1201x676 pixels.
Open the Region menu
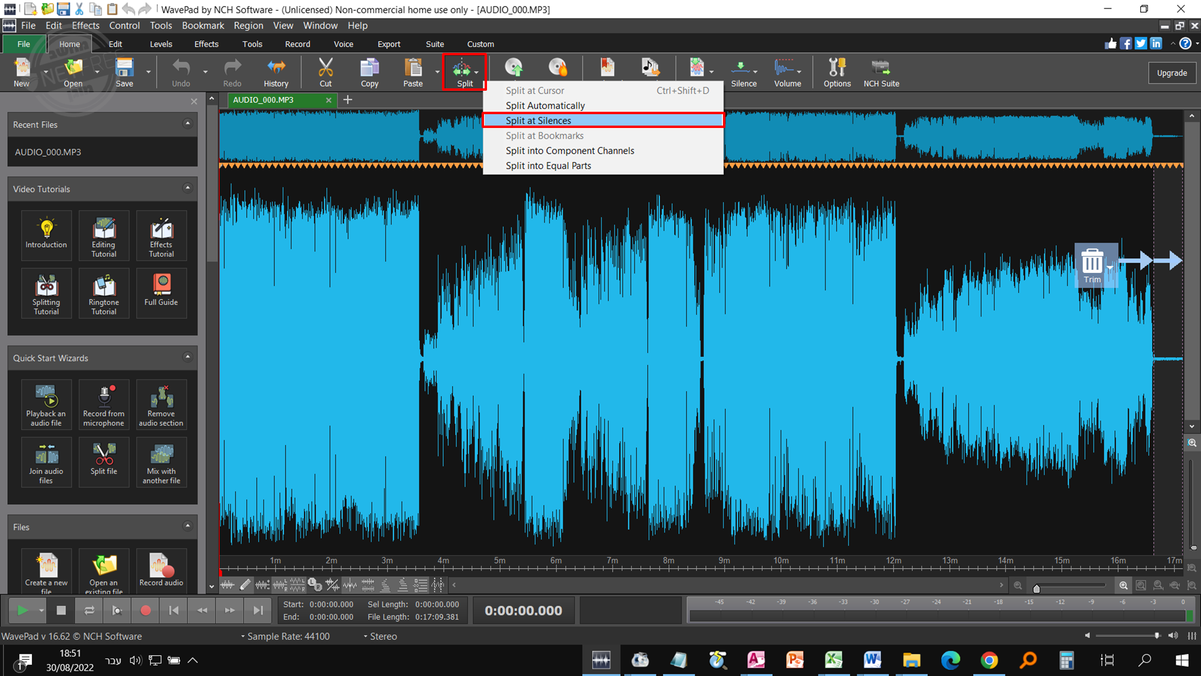249,26
